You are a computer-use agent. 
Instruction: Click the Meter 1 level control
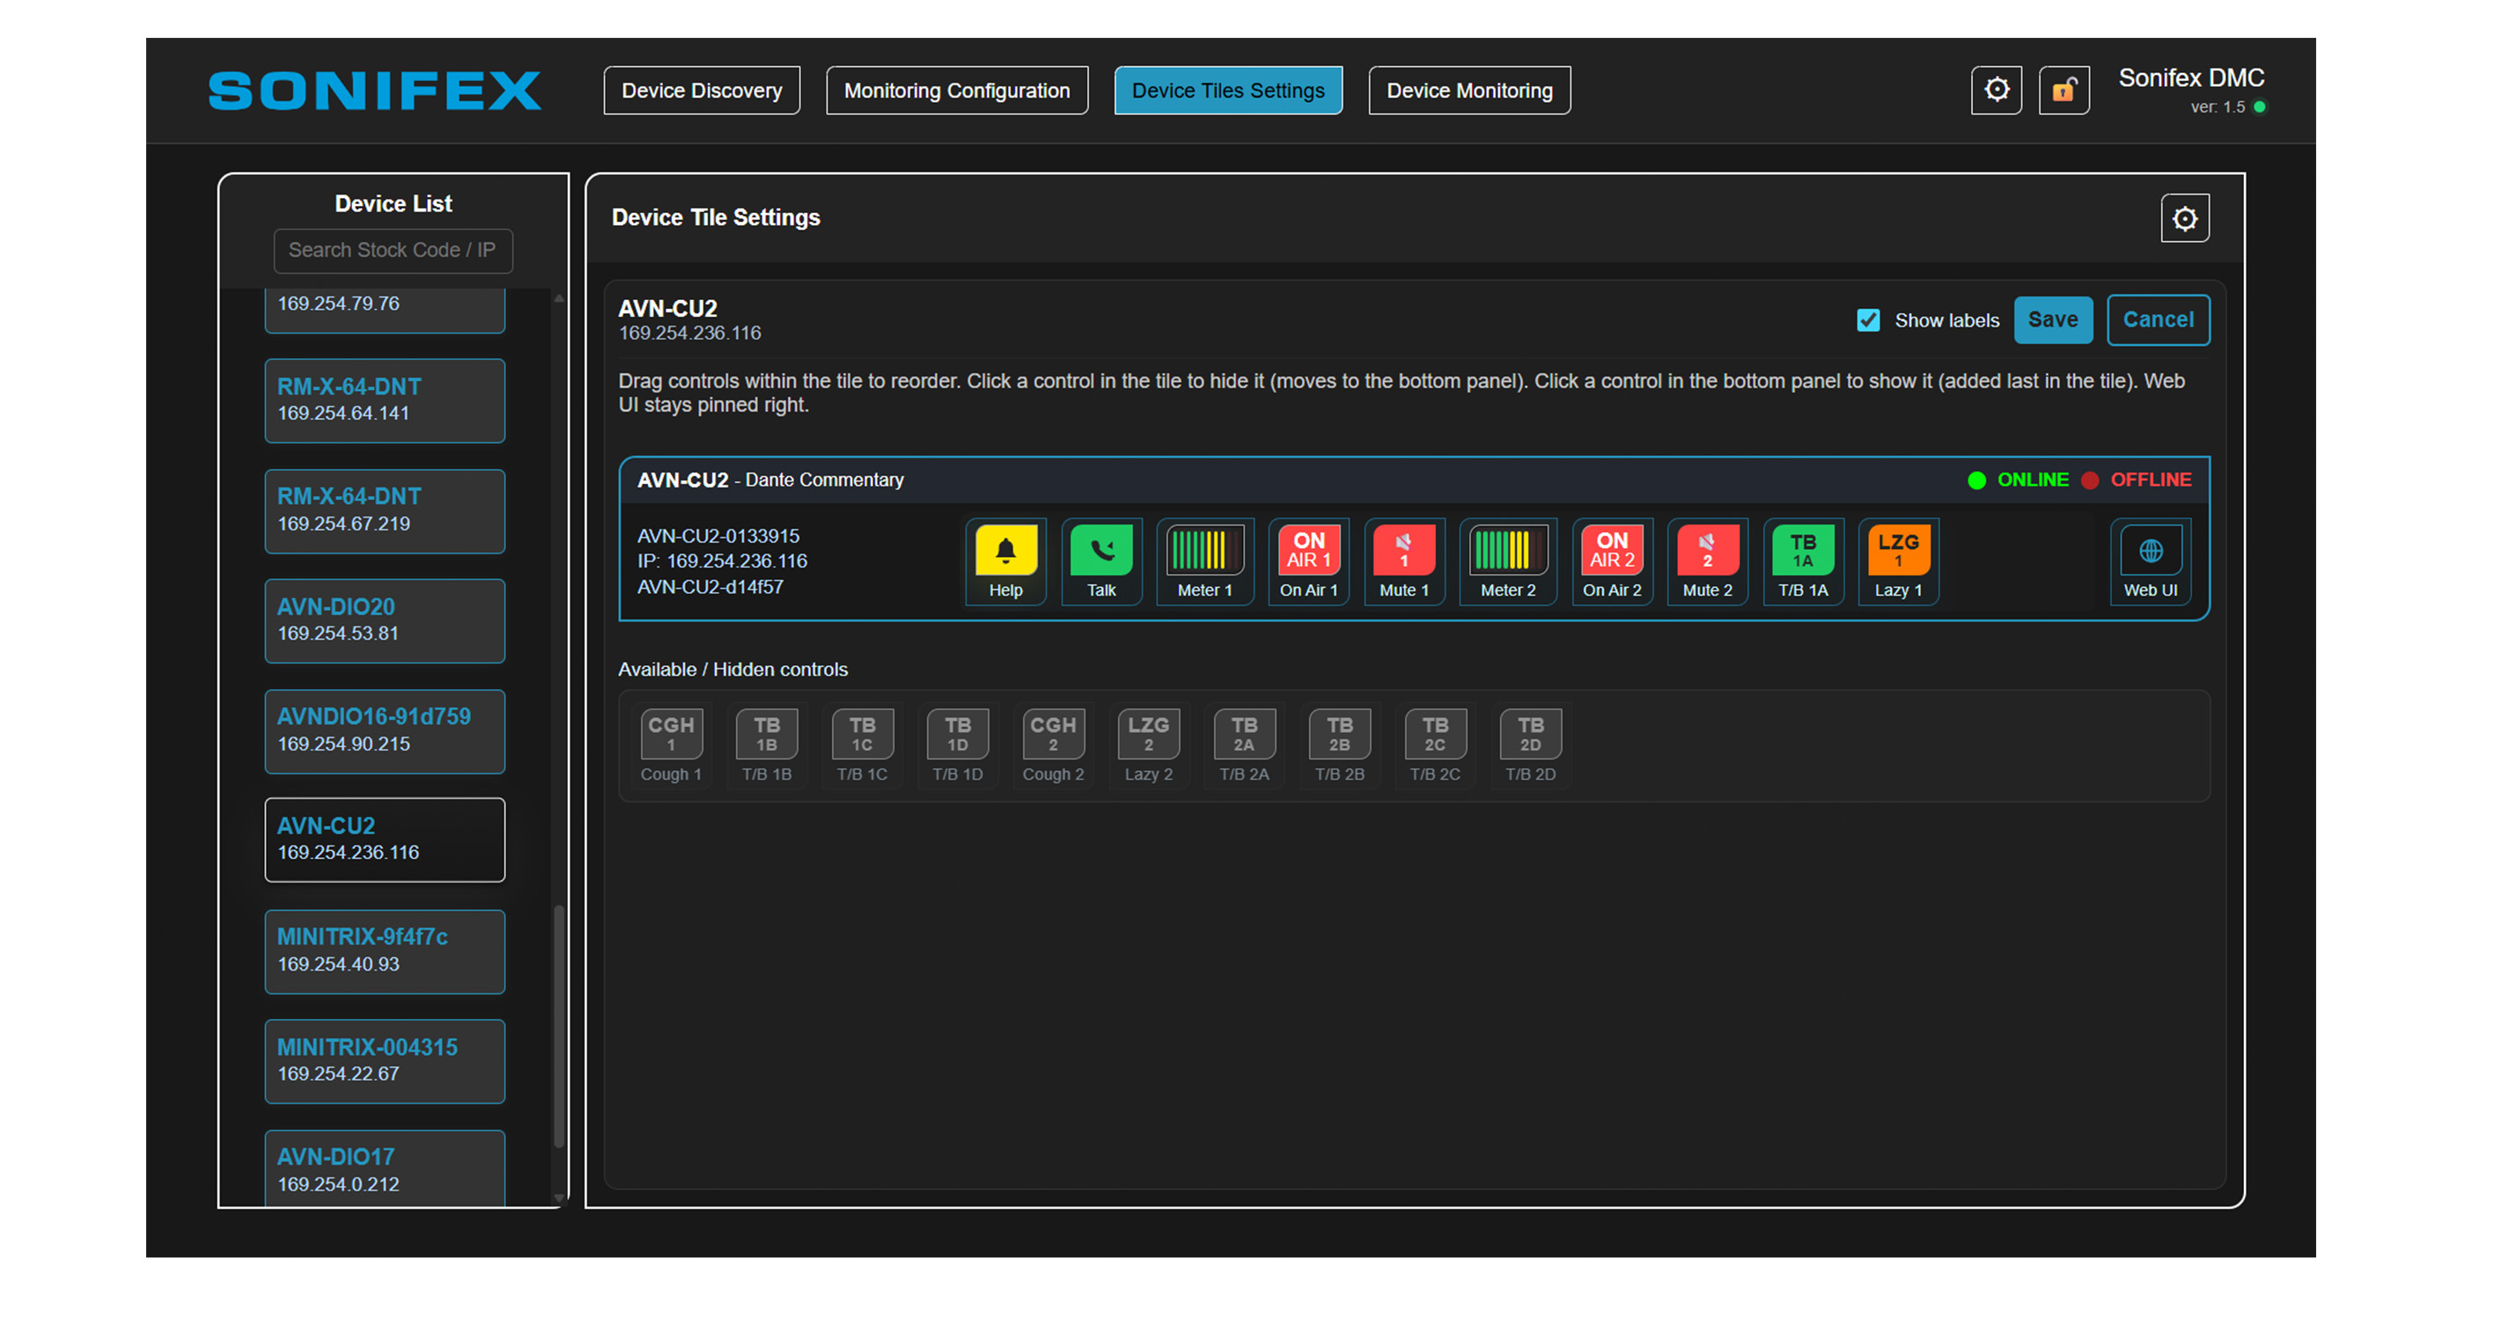1204,562
